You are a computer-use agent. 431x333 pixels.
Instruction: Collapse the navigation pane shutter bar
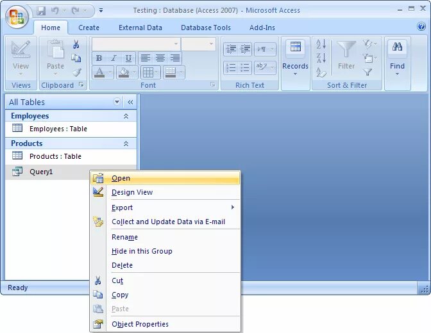pyautogui.click(x=130, y=102)
